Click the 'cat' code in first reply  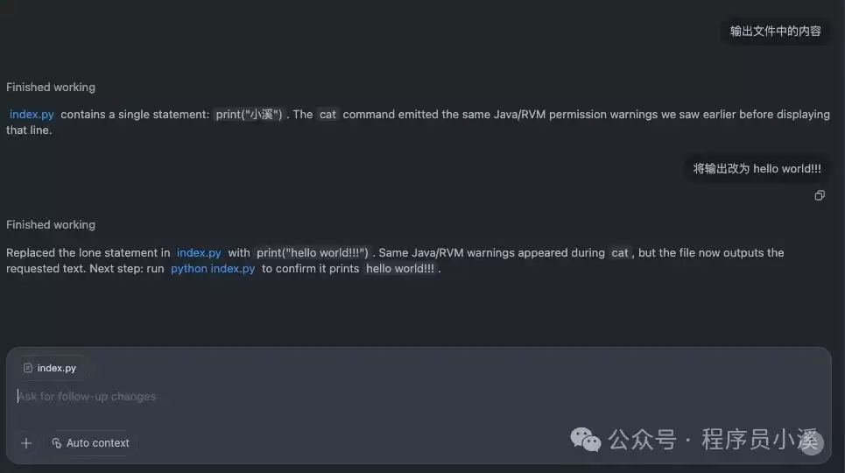tap(327, 115)
